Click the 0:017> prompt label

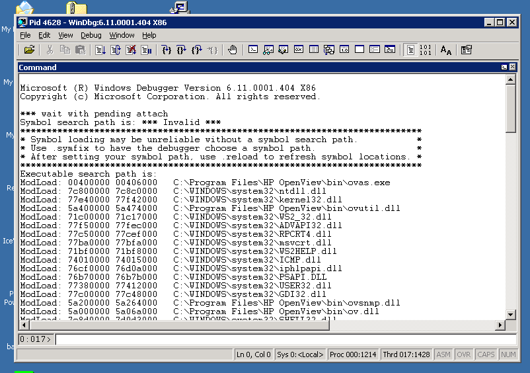pos(35,339)
